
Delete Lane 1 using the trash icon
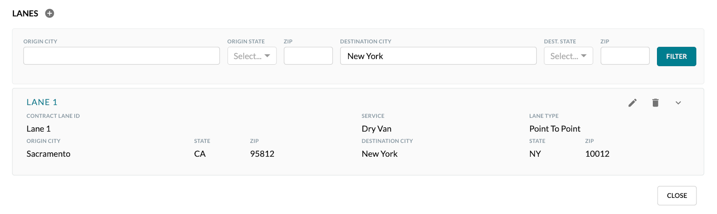point(655,103)
